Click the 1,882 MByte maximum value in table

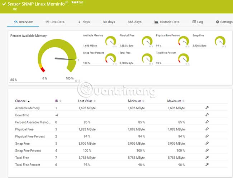pos(176,129)
